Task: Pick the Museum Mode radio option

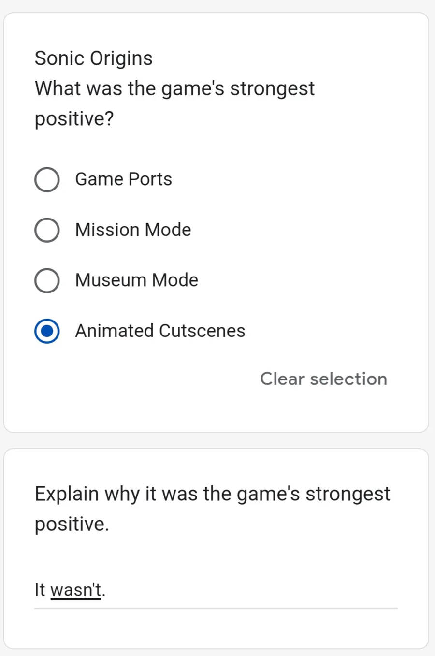Action: coord(47,280)
